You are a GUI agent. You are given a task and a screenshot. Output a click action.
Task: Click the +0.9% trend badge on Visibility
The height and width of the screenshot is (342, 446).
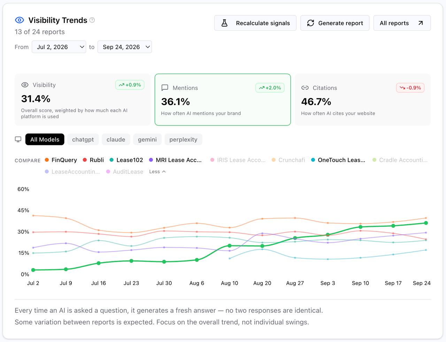point(130,85)
